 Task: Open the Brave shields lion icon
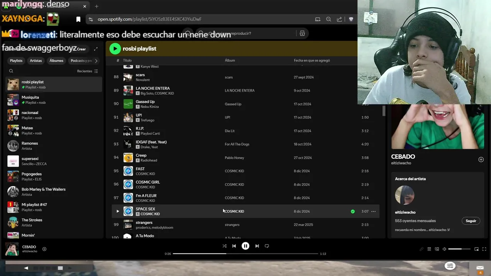351,19
